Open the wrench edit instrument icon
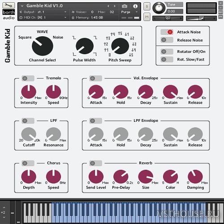 (9, 5)
